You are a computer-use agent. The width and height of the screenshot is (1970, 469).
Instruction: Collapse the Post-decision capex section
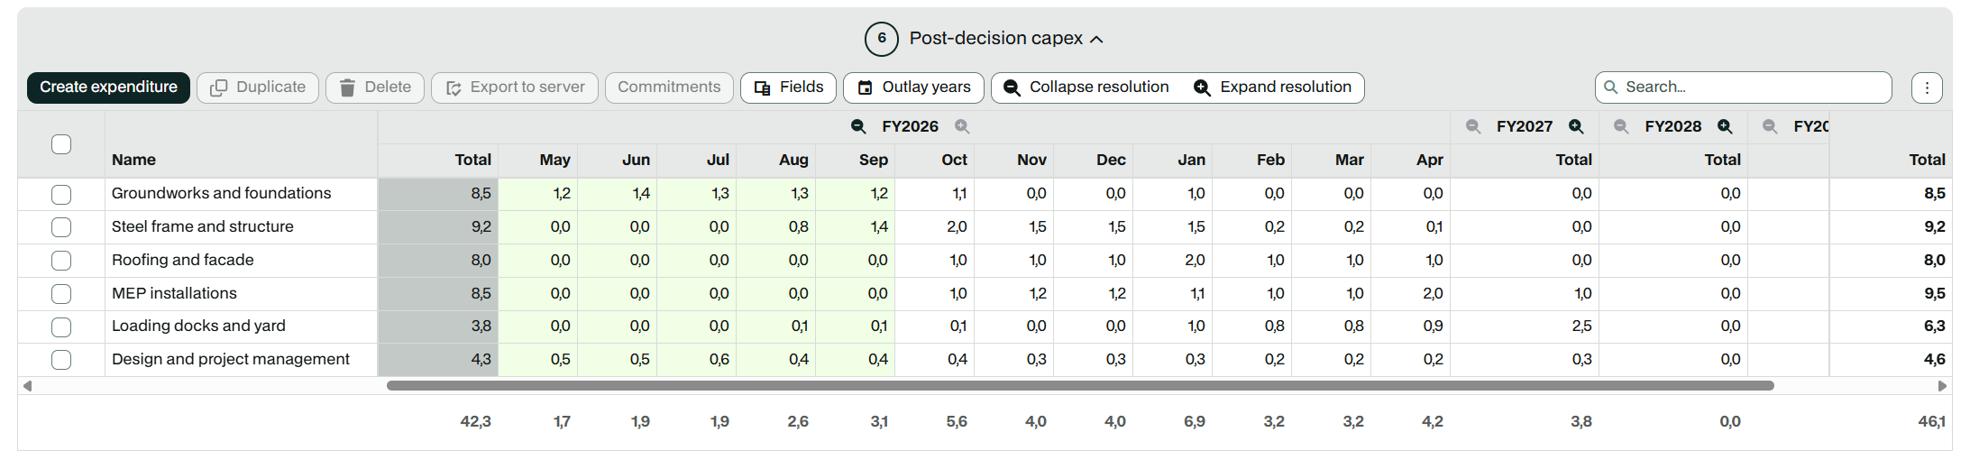tap(1096, 39)
